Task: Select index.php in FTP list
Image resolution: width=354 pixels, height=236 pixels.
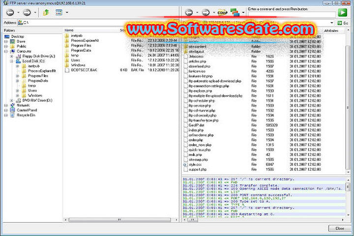Action: [x=196, y=130]
